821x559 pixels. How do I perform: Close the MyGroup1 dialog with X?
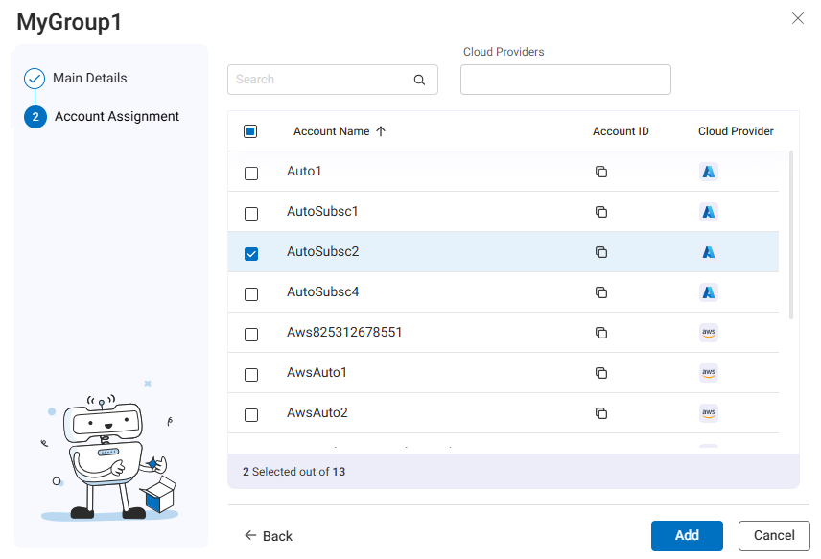pyautogui.click(x=797, y=18)
